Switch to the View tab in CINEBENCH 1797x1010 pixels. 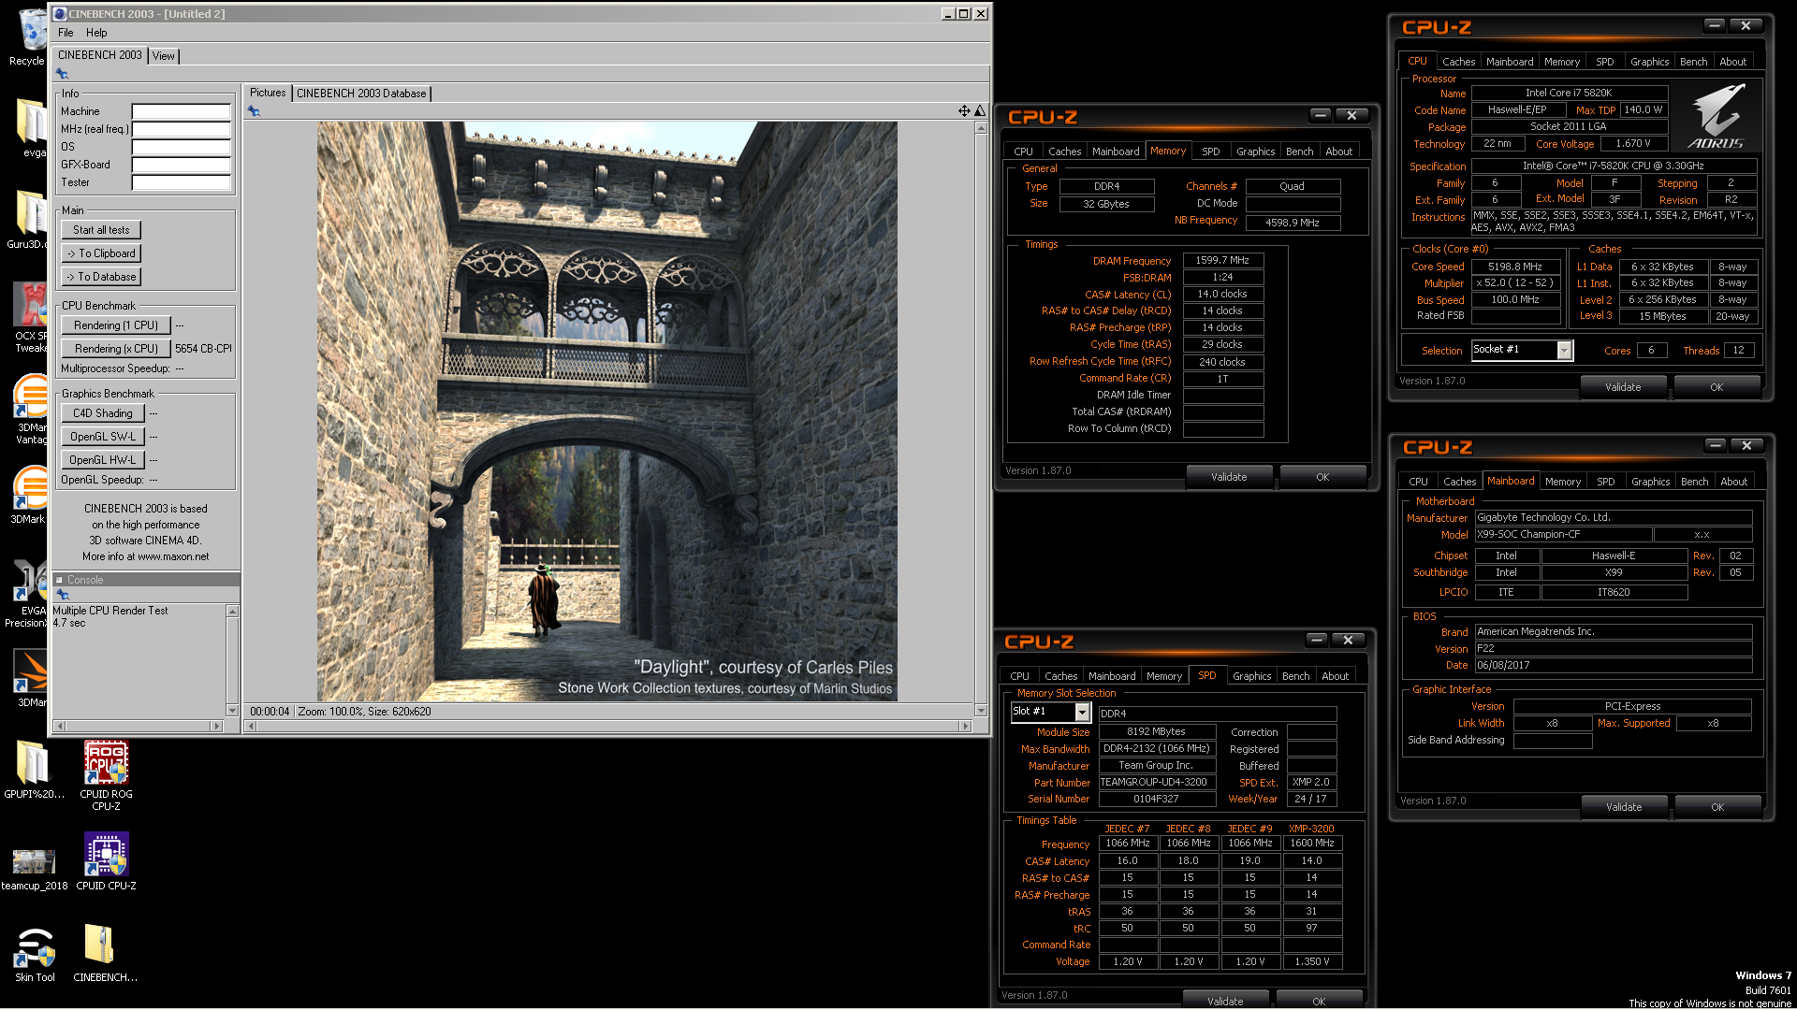pyautogui.click(x=163, y=56)
